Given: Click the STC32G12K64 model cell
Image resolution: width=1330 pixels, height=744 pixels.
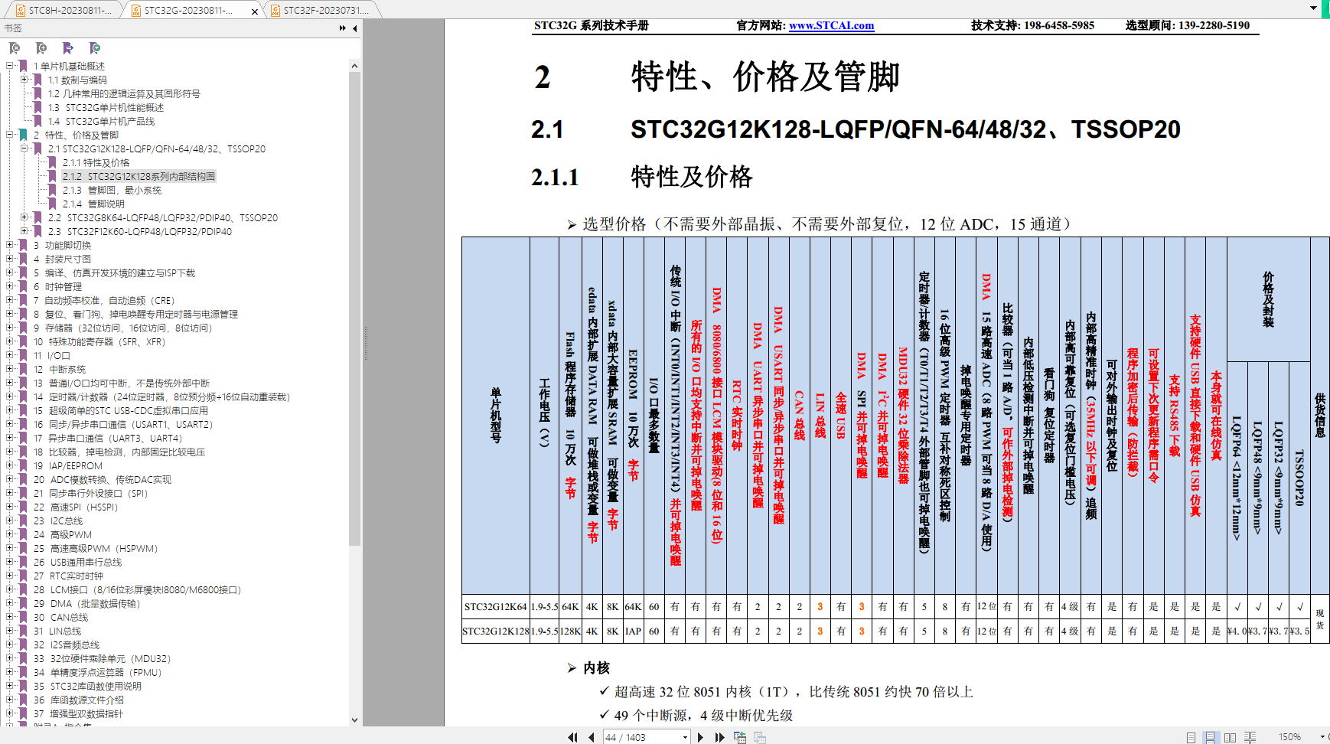Looking at the screenshot, I should (x=496, y=607).
